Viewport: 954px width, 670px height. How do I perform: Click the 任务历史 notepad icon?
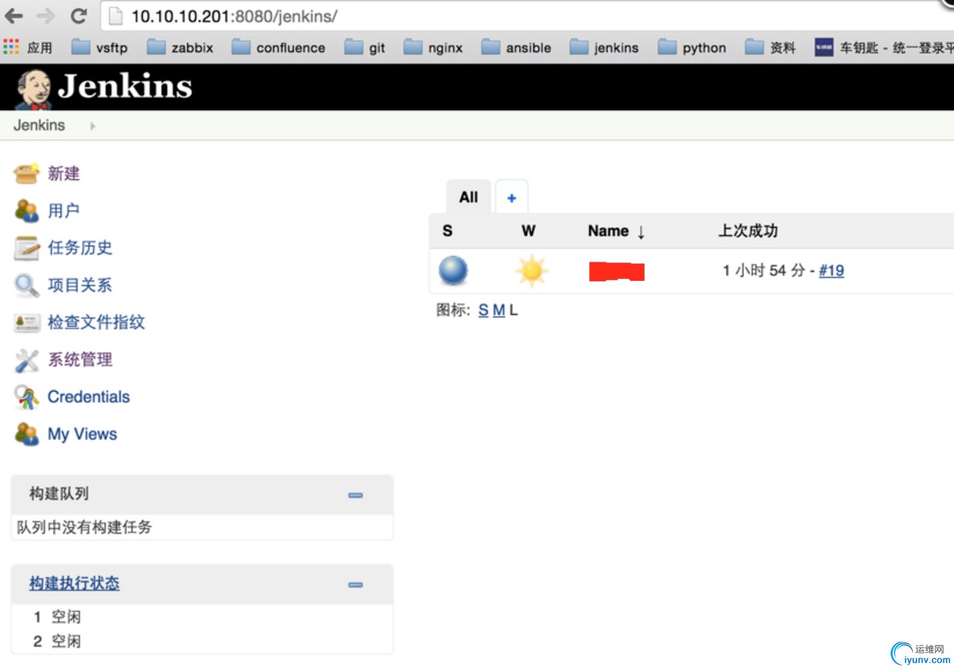pos(26,248)
